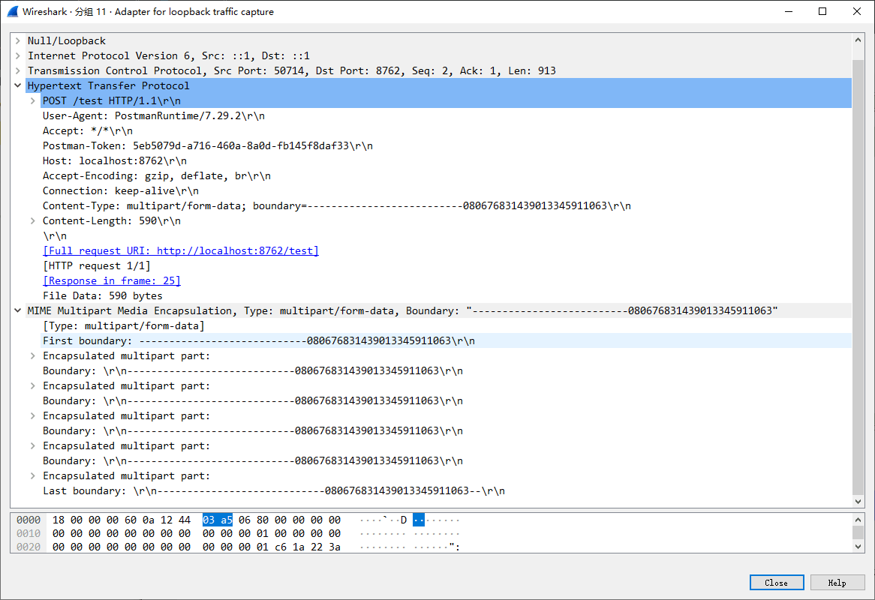Expand the Internet Protocol Version 6 node

pyautogui.click(x=18, y=55)
